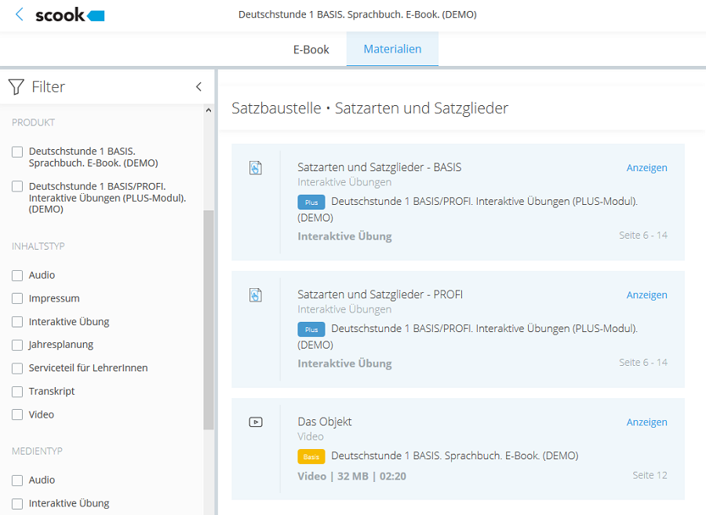Open title Satzarten und Satzglieder - BASIS
This screenshot has height=515, width=706.
(379, 167)
